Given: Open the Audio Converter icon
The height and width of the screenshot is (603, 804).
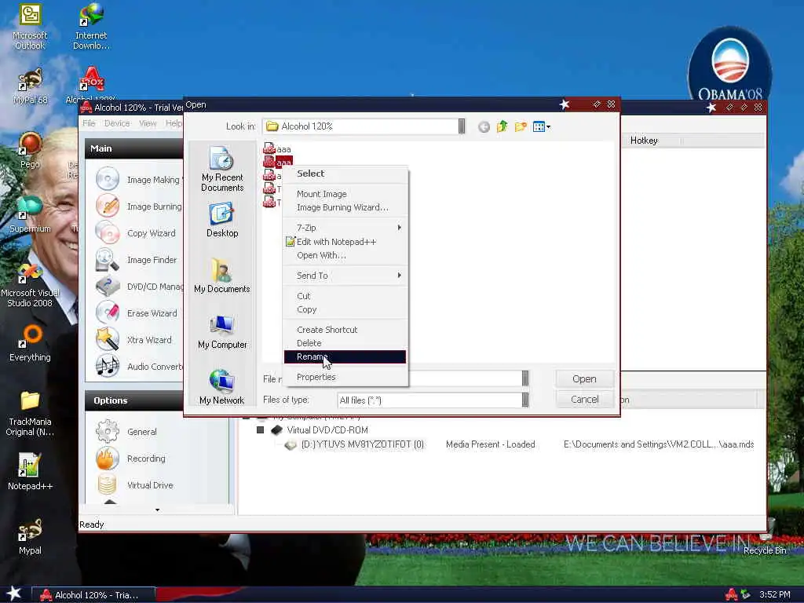Looking at the screenshot, I should [x=108, y=366].
